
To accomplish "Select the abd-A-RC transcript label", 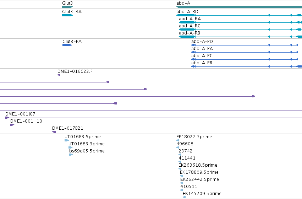I will [190, 26].
